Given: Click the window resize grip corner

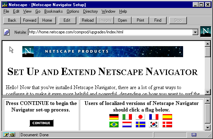Looking at the screenshot, I should (x=209, y=135).
